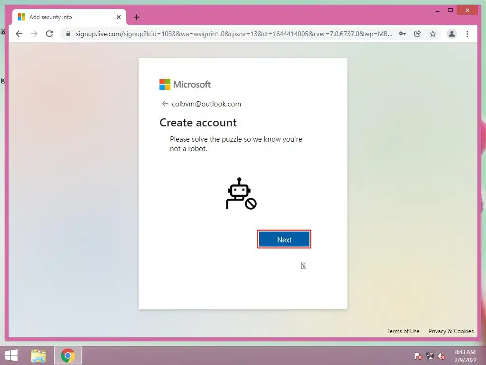This screenshot has height=365, width=486.
Task: Click the muted volume tray icon
Action: 441,356
